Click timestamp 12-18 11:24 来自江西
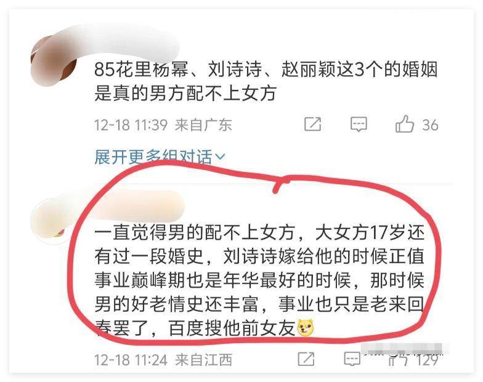This screenshot has height=382, width=483. click(163, 360)
